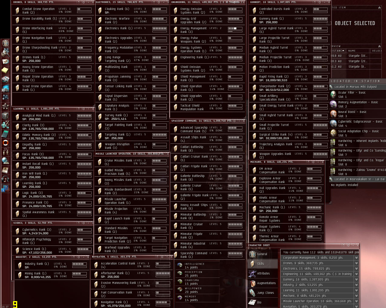Open the yellow notepad sidebar icon
The width and height of the screenshot is (386, 308).
(x=5, y=70)
